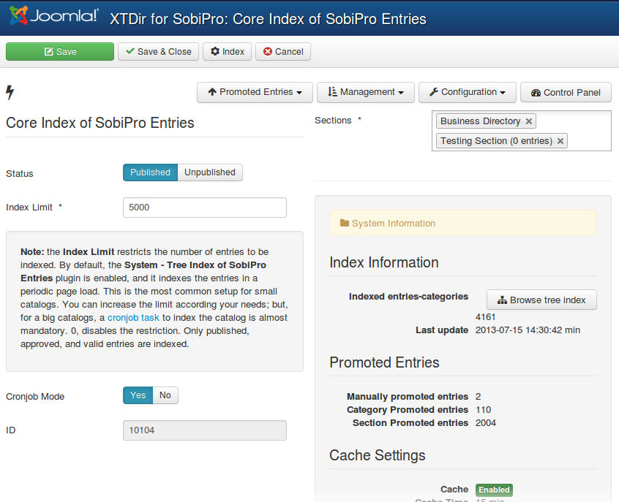The height and width of the screenshot is (502, 619).
Task: Set Status to Published
Action: 151,172
